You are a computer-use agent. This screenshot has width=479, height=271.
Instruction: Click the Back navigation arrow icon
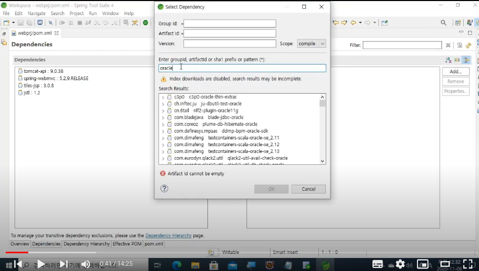tap(353, 22)
